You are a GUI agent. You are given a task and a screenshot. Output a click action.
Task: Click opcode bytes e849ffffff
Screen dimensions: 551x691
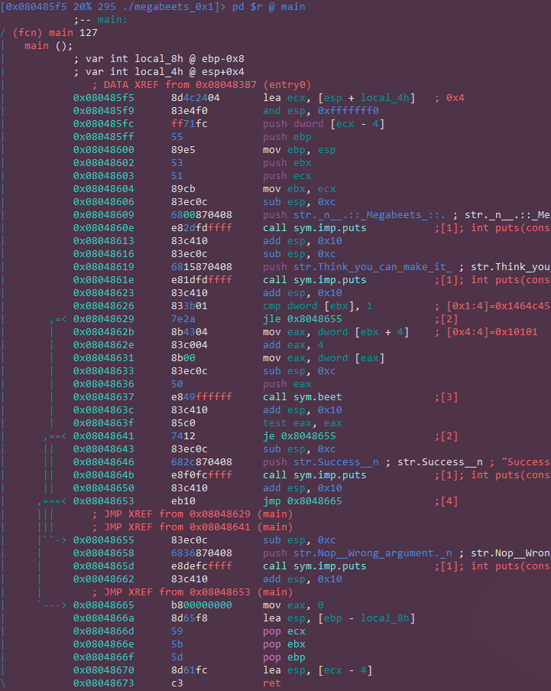click(x=202, y=397)
